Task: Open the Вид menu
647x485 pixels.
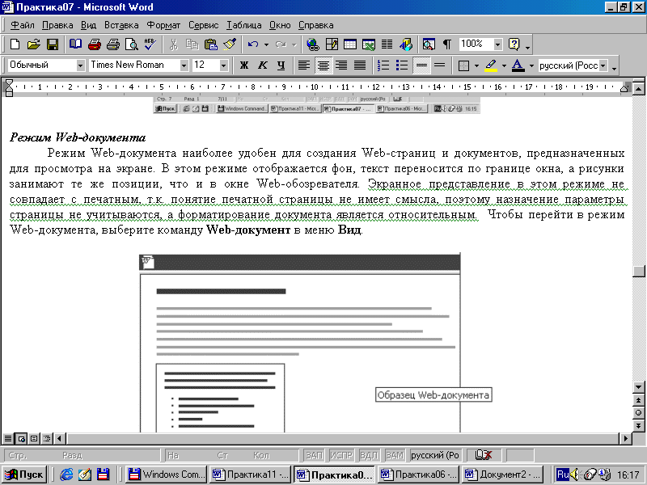Action: click(x=88, y=25)
